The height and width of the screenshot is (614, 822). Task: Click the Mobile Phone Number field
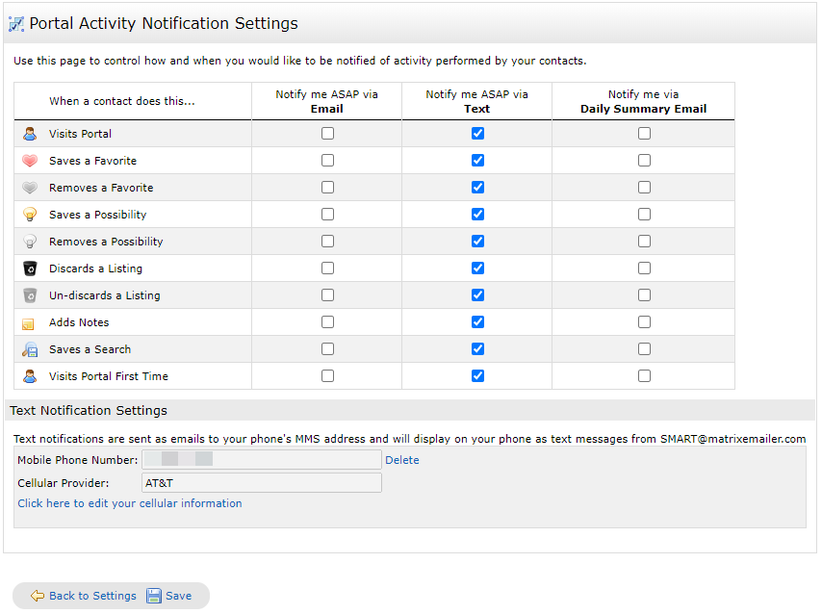tap(262, 460)
